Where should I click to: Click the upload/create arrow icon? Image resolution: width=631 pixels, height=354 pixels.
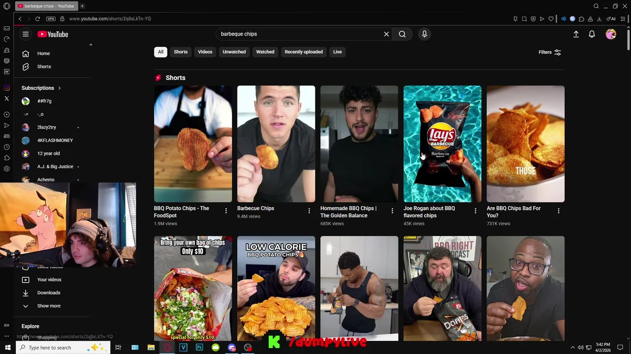[576, 34]
